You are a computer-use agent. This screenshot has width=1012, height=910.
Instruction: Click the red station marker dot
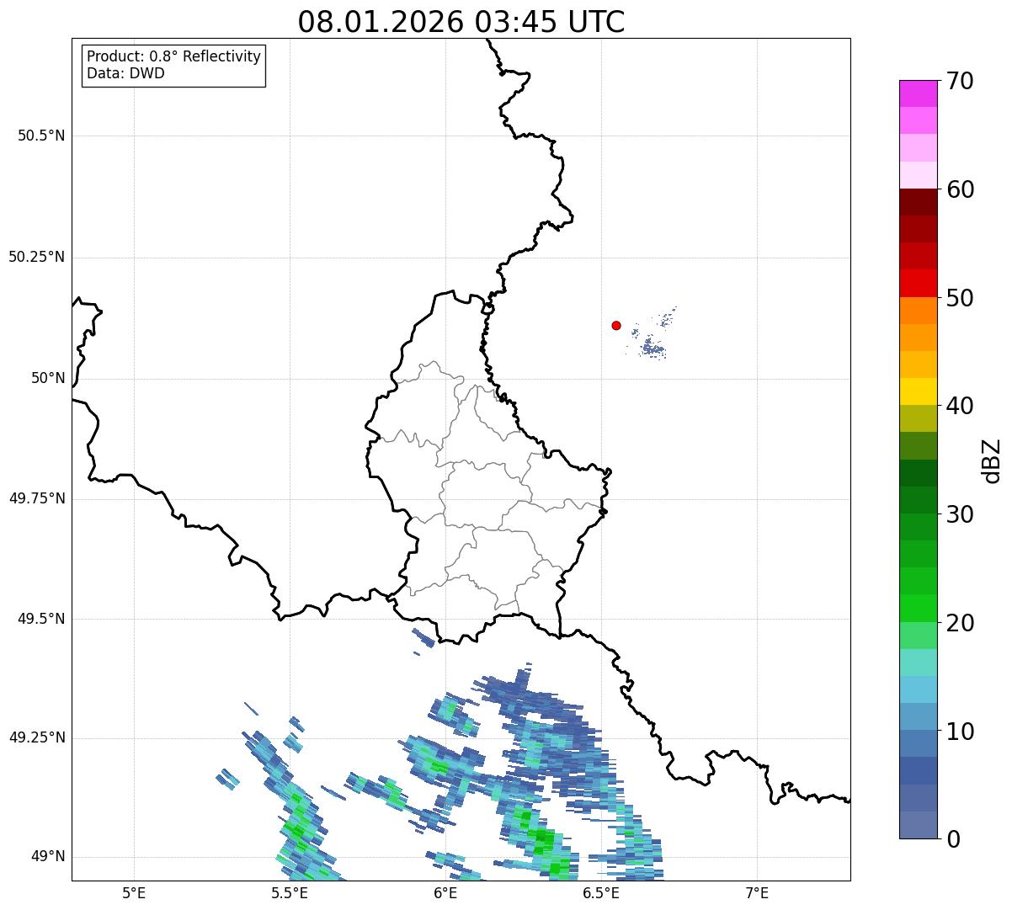[616, 325]
